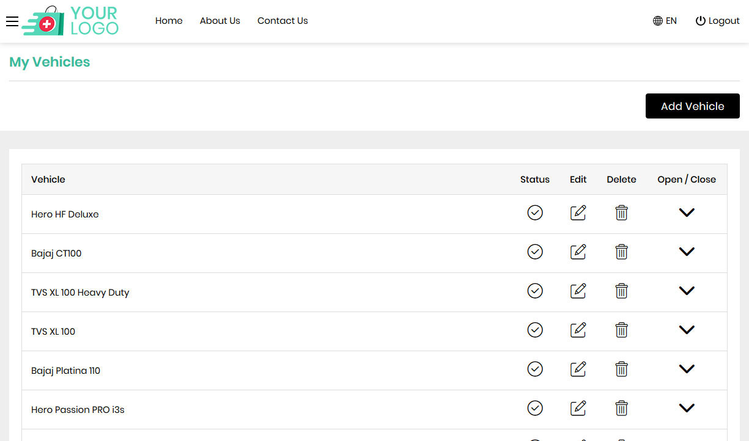749x441 pixels.
Task: Delete the Bajaj Platina 110 vehicle
Action: click(621, 369)
